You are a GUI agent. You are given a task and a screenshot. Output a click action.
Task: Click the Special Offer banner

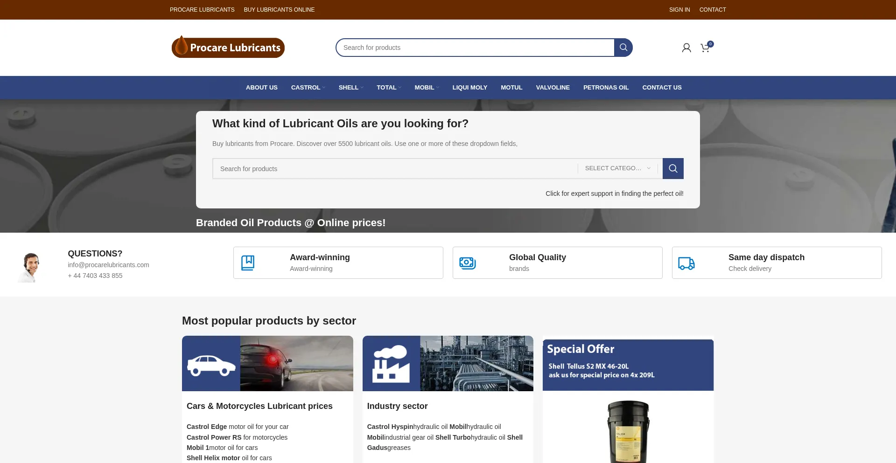tap(628, 365)
